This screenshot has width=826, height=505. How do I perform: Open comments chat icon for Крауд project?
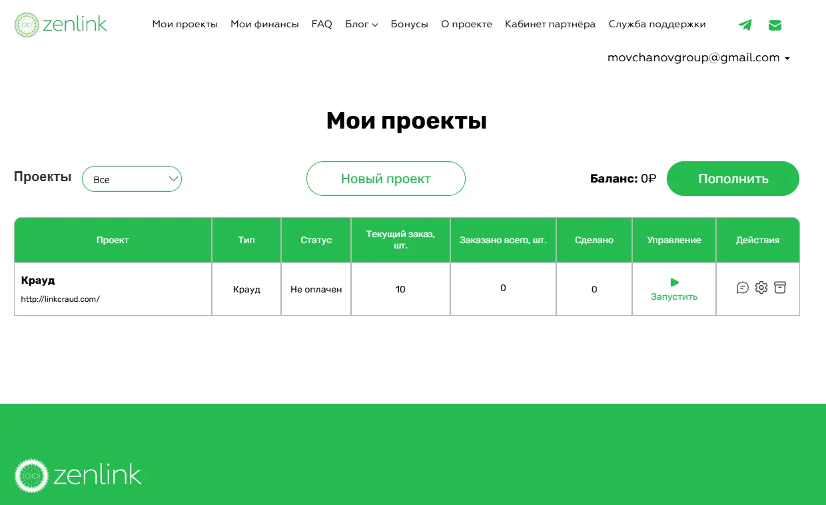point(742,288)
